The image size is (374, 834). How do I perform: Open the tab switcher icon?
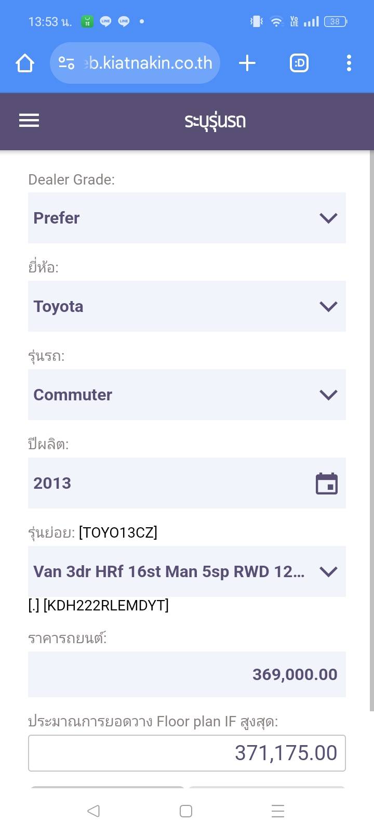[299, 63]
